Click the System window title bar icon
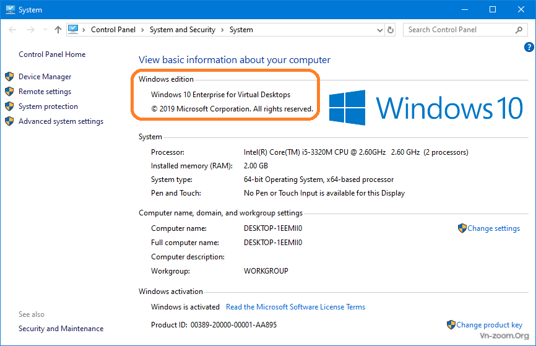 click(11, 9)
